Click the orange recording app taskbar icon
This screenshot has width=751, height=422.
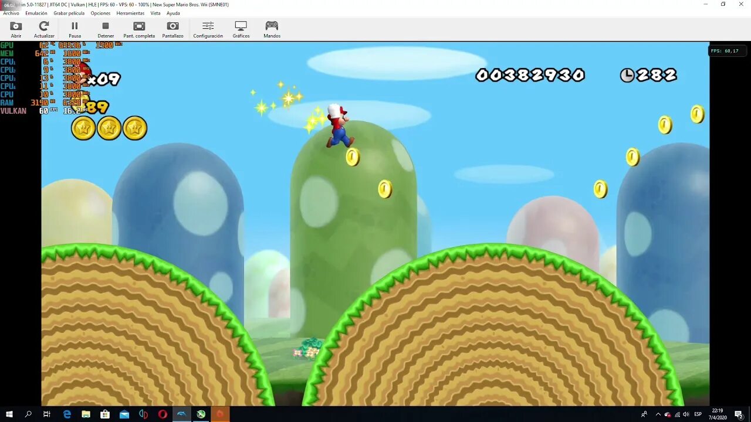pyautogui.click(x=220, y=414)
